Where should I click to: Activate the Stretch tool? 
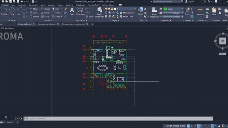pyautogui.click(x=34, y=17)
